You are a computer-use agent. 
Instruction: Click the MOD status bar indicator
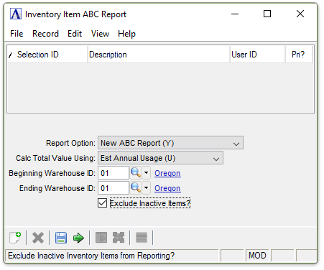point(257,256)
